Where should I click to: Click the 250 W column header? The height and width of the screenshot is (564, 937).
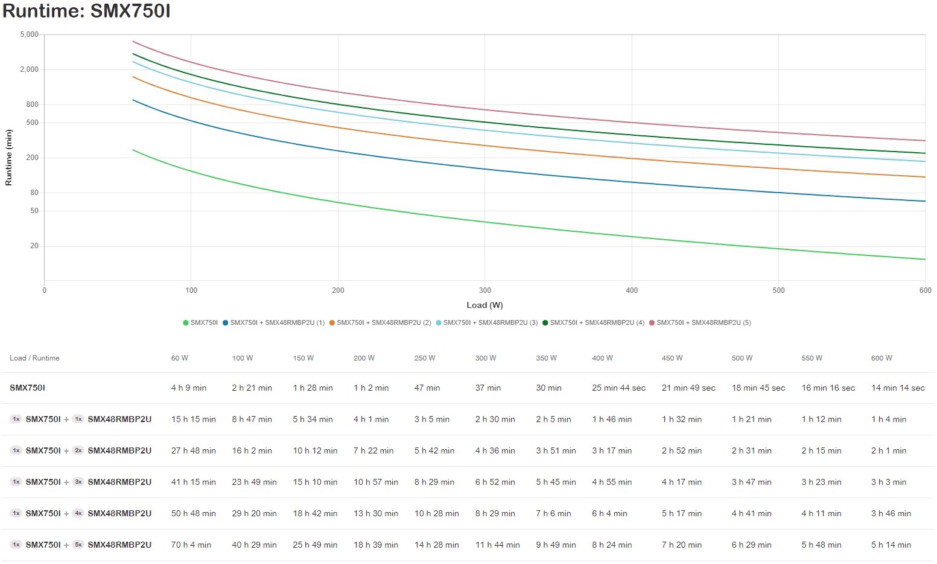pyautogui.click(x=425, y=358)
